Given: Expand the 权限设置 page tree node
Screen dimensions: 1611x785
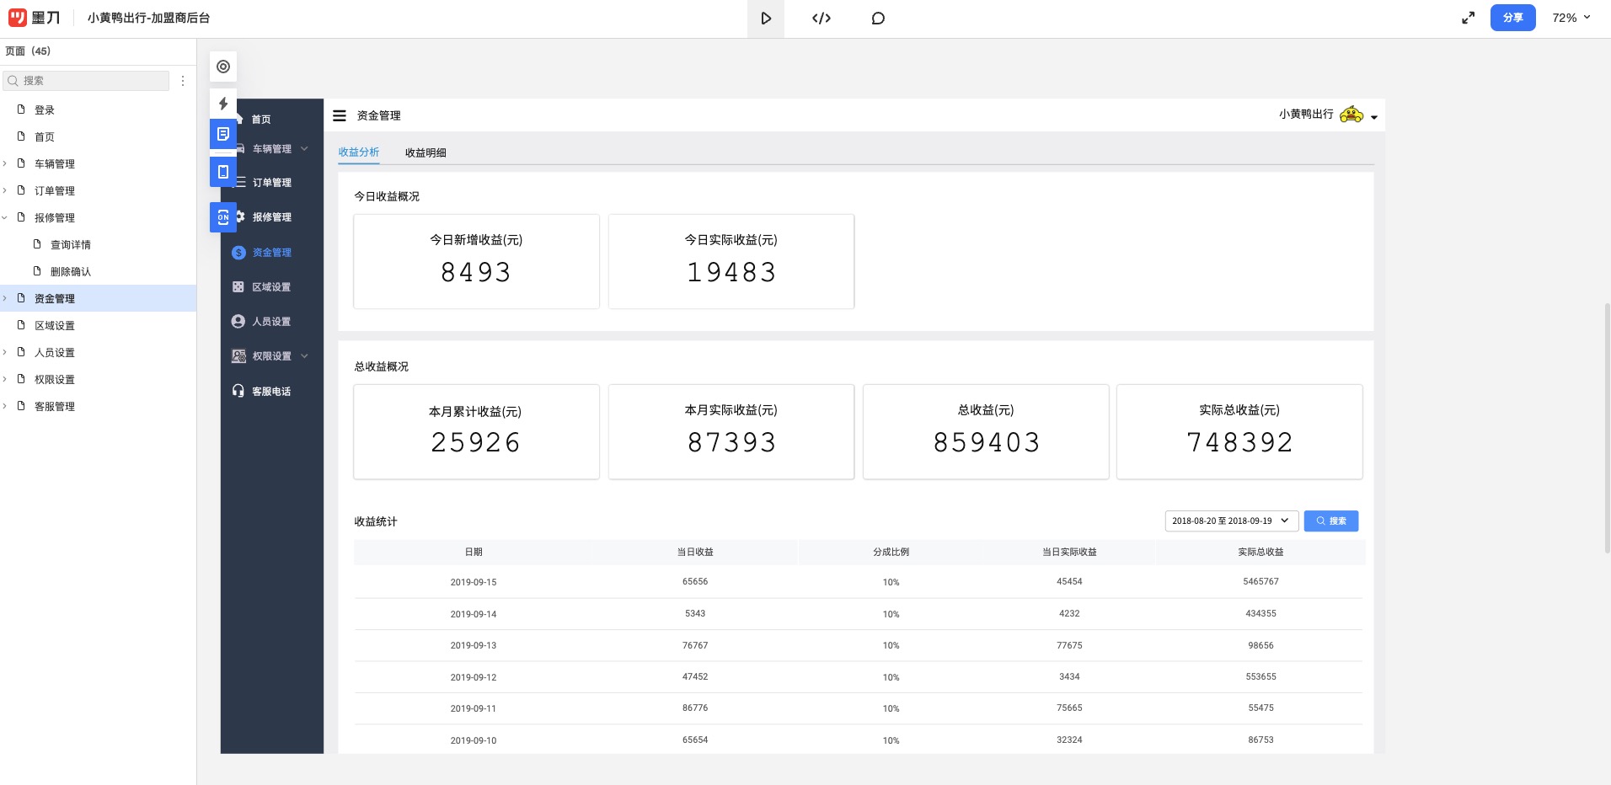Looking at the screenshot, I should point(5,379).
